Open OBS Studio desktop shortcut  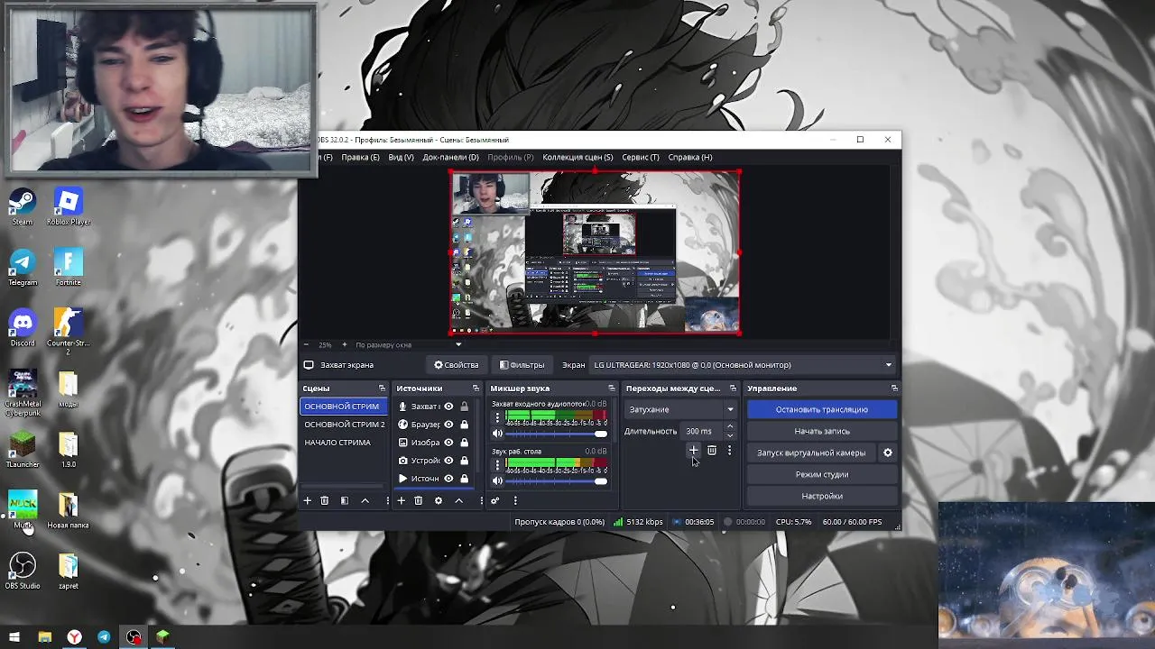(x=23, y=571)
